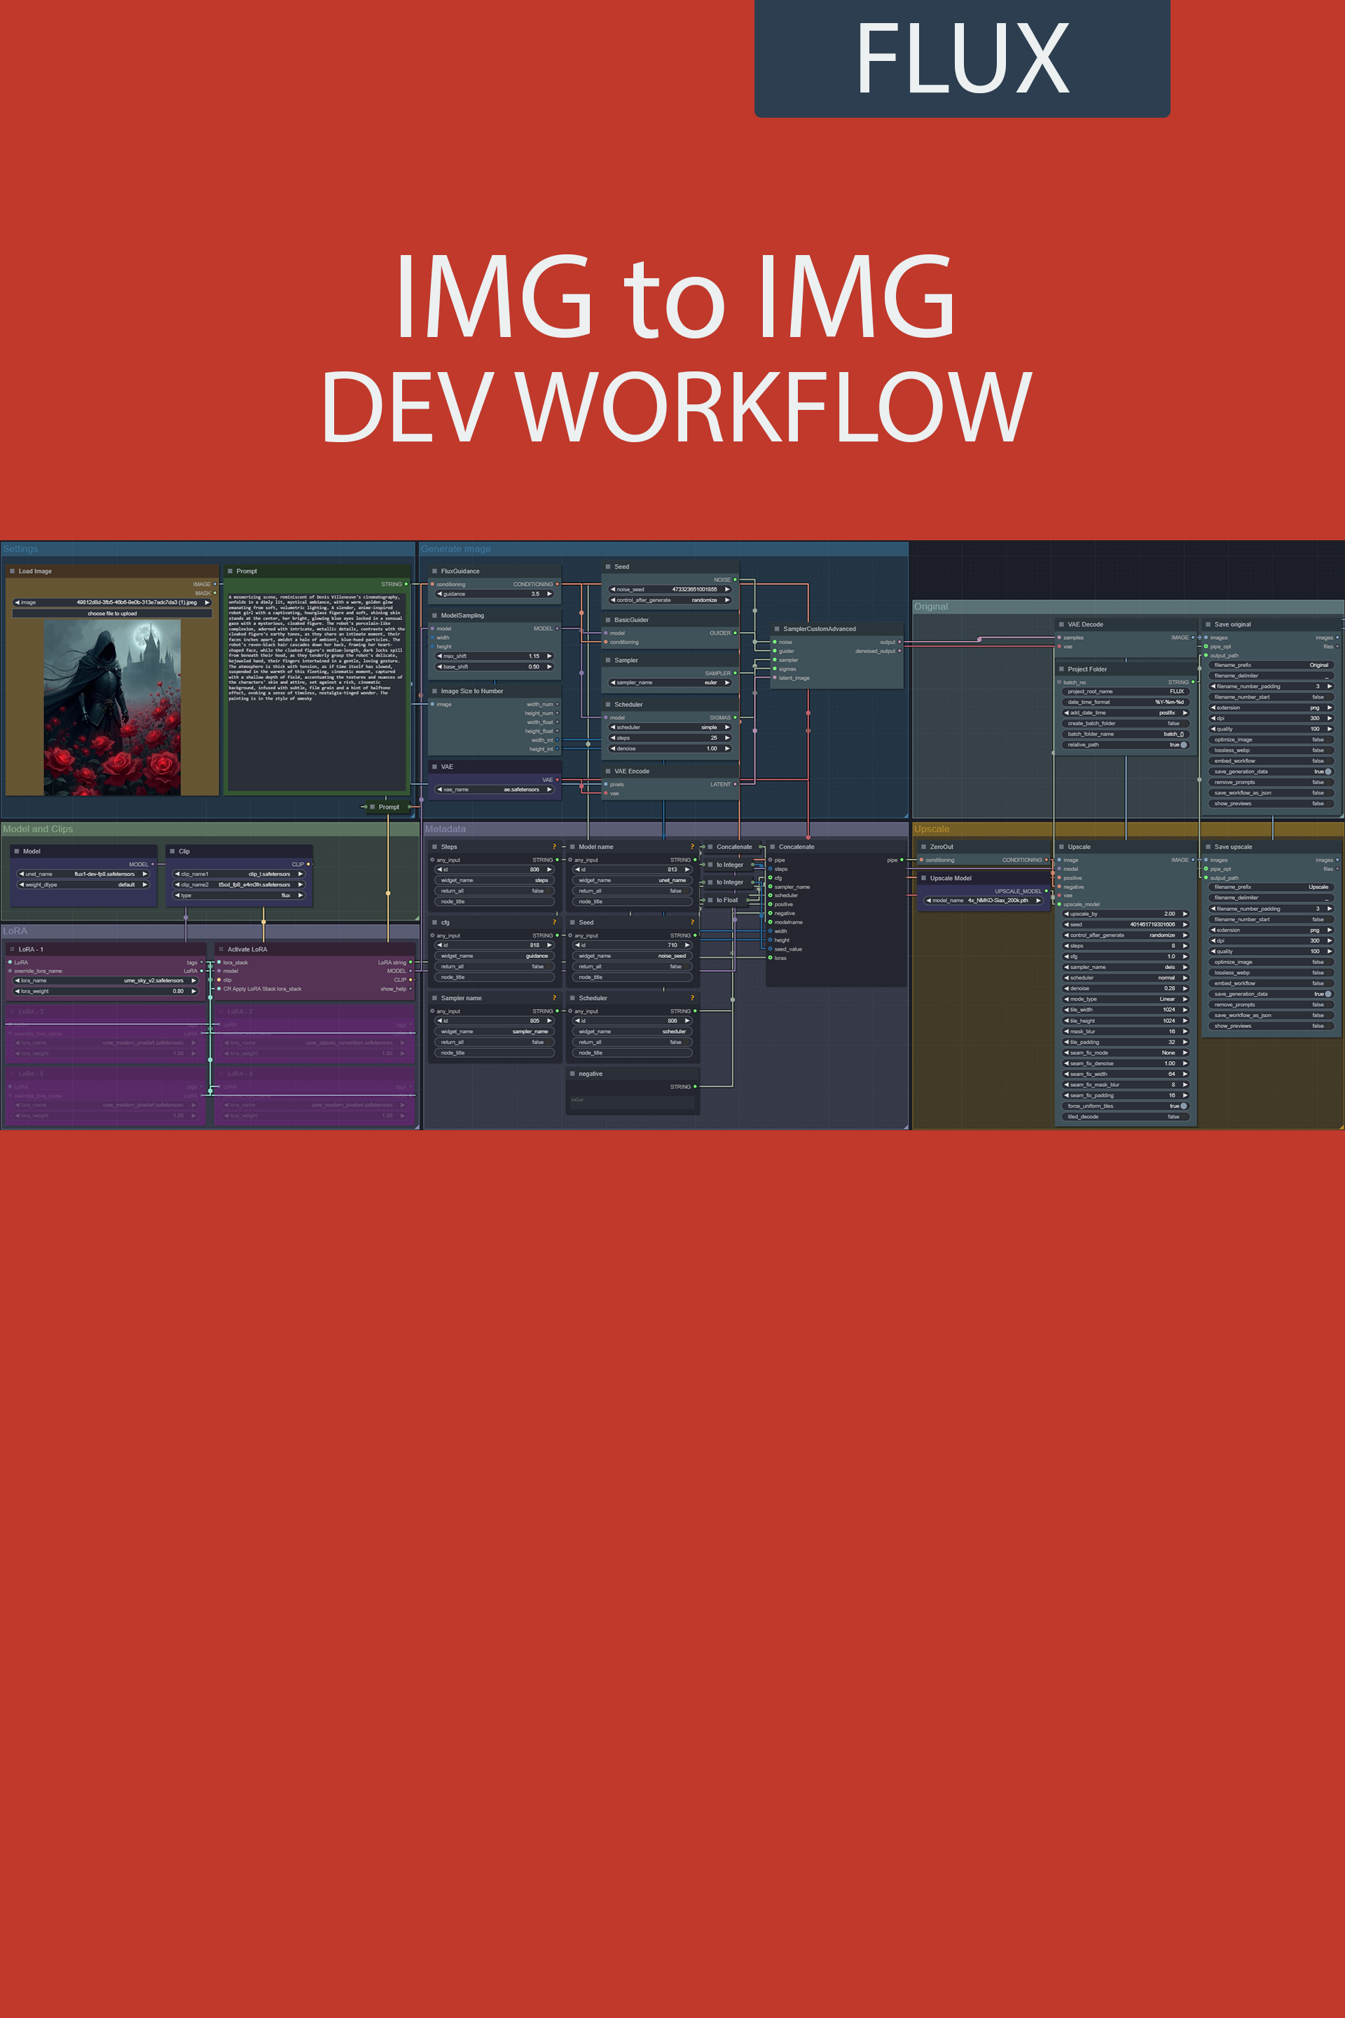1345x2018 pixels.
Task: Toggle relative_path in the Project Folder node
Action: [1183, 745]
